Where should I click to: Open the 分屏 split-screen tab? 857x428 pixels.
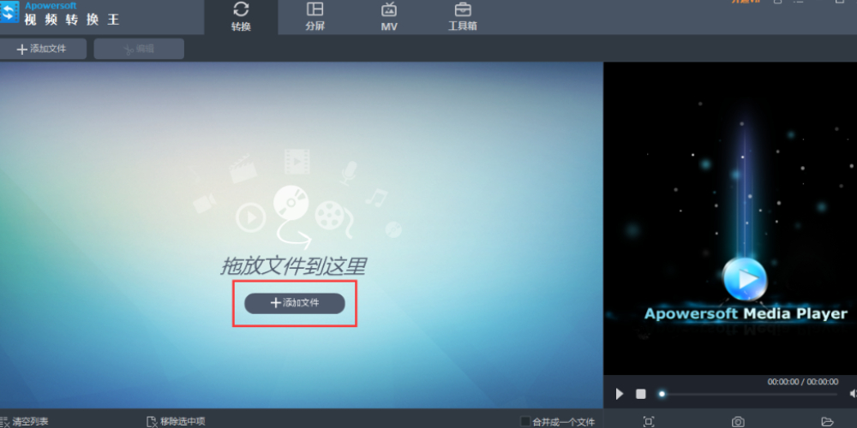(315, 17)
